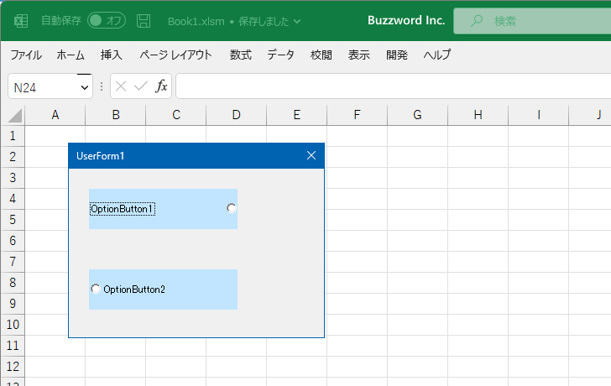Screen dimensions: 611x386
Task: Open the データ tab
Action: pyautogui.click(x=281, y=55)
